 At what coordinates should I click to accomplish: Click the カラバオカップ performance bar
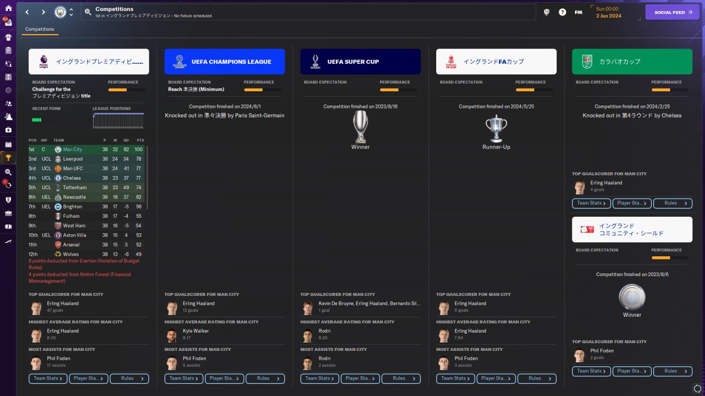[670, 90]
